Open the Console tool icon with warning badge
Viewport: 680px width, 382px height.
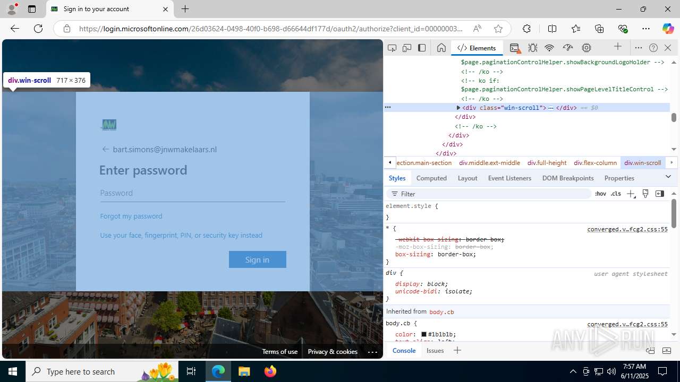click(x=515, y=48)
